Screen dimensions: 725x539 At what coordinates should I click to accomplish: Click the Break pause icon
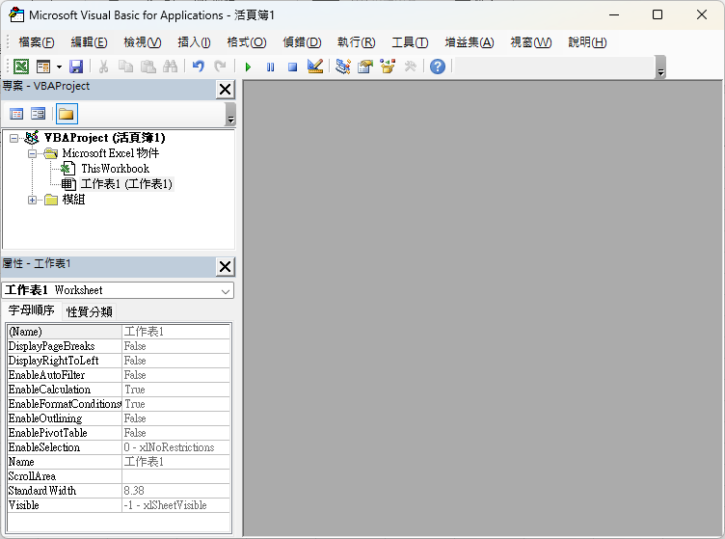(x=271, y=67)
